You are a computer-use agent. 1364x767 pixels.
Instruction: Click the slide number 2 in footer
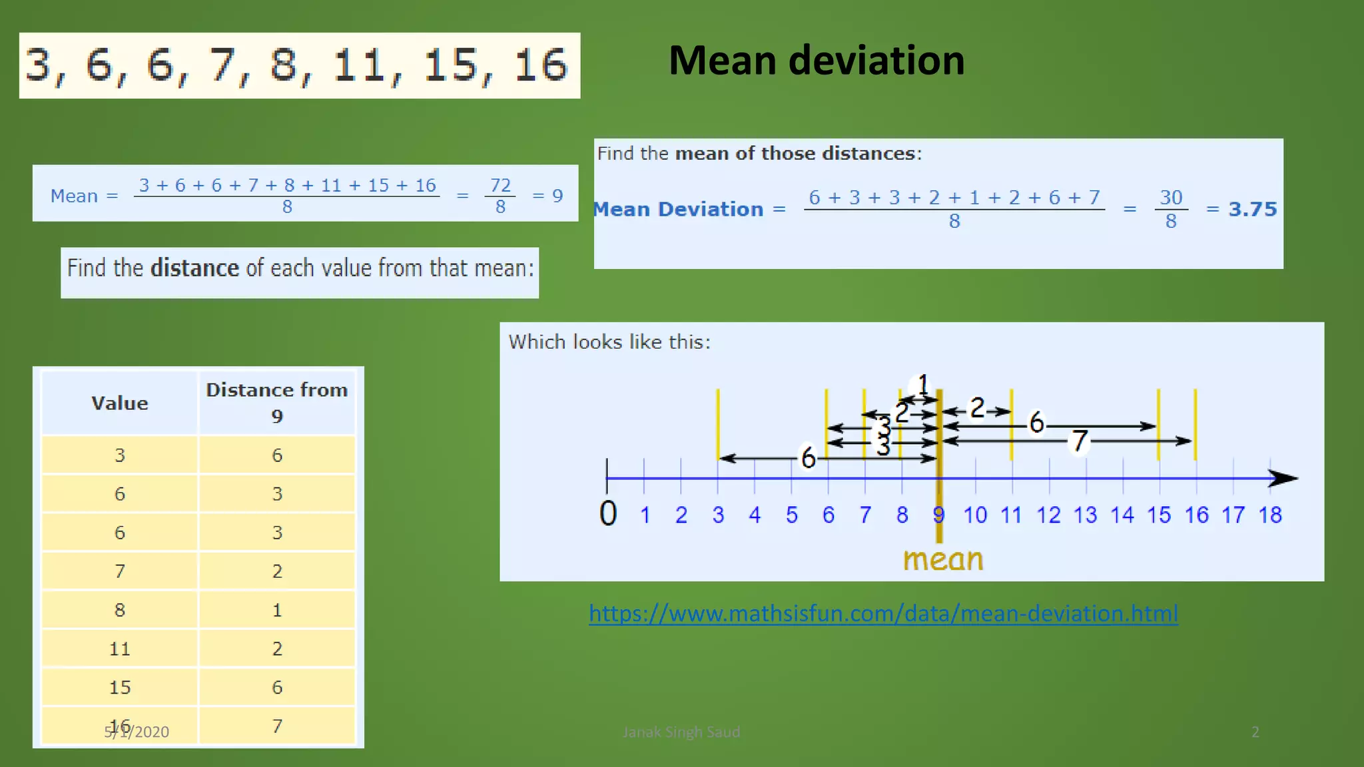pos(1255,732)
